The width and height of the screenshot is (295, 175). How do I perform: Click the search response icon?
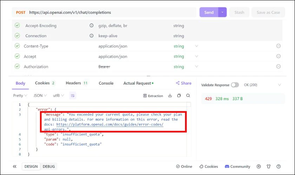click(x=188, y=96)
